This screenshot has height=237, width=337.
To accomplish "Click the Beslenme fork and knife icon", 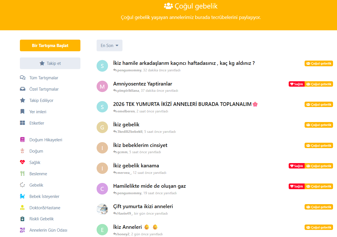I will point(22,174).
